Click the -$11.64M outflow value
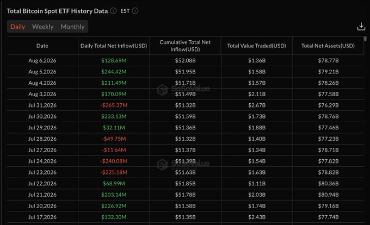This screenshot has width=370, height=225. pos(114,150)
